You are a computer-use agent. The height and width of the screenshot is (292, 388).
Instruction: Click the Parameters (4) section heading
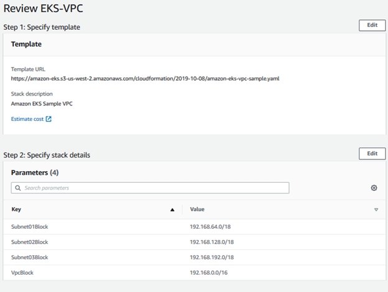[35, 172]
